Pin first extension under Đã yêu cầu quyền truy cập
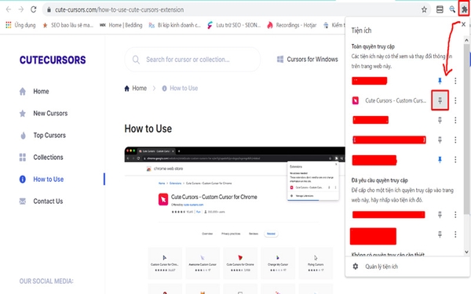 [440, 215]
